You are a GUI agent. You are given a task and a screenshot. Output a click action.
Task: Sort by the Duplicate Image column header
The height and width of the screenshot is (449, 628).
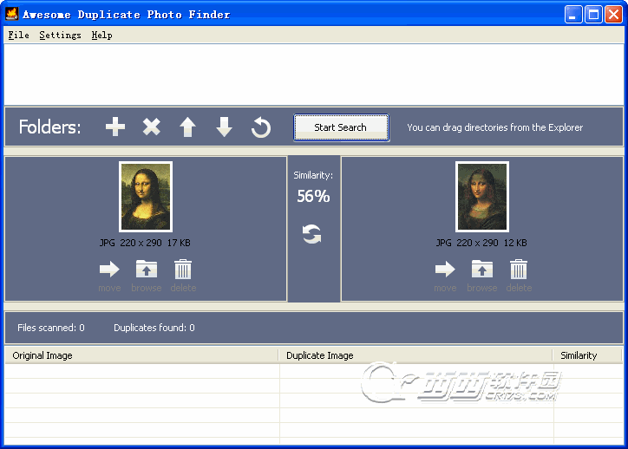click(x=415, y=355)
